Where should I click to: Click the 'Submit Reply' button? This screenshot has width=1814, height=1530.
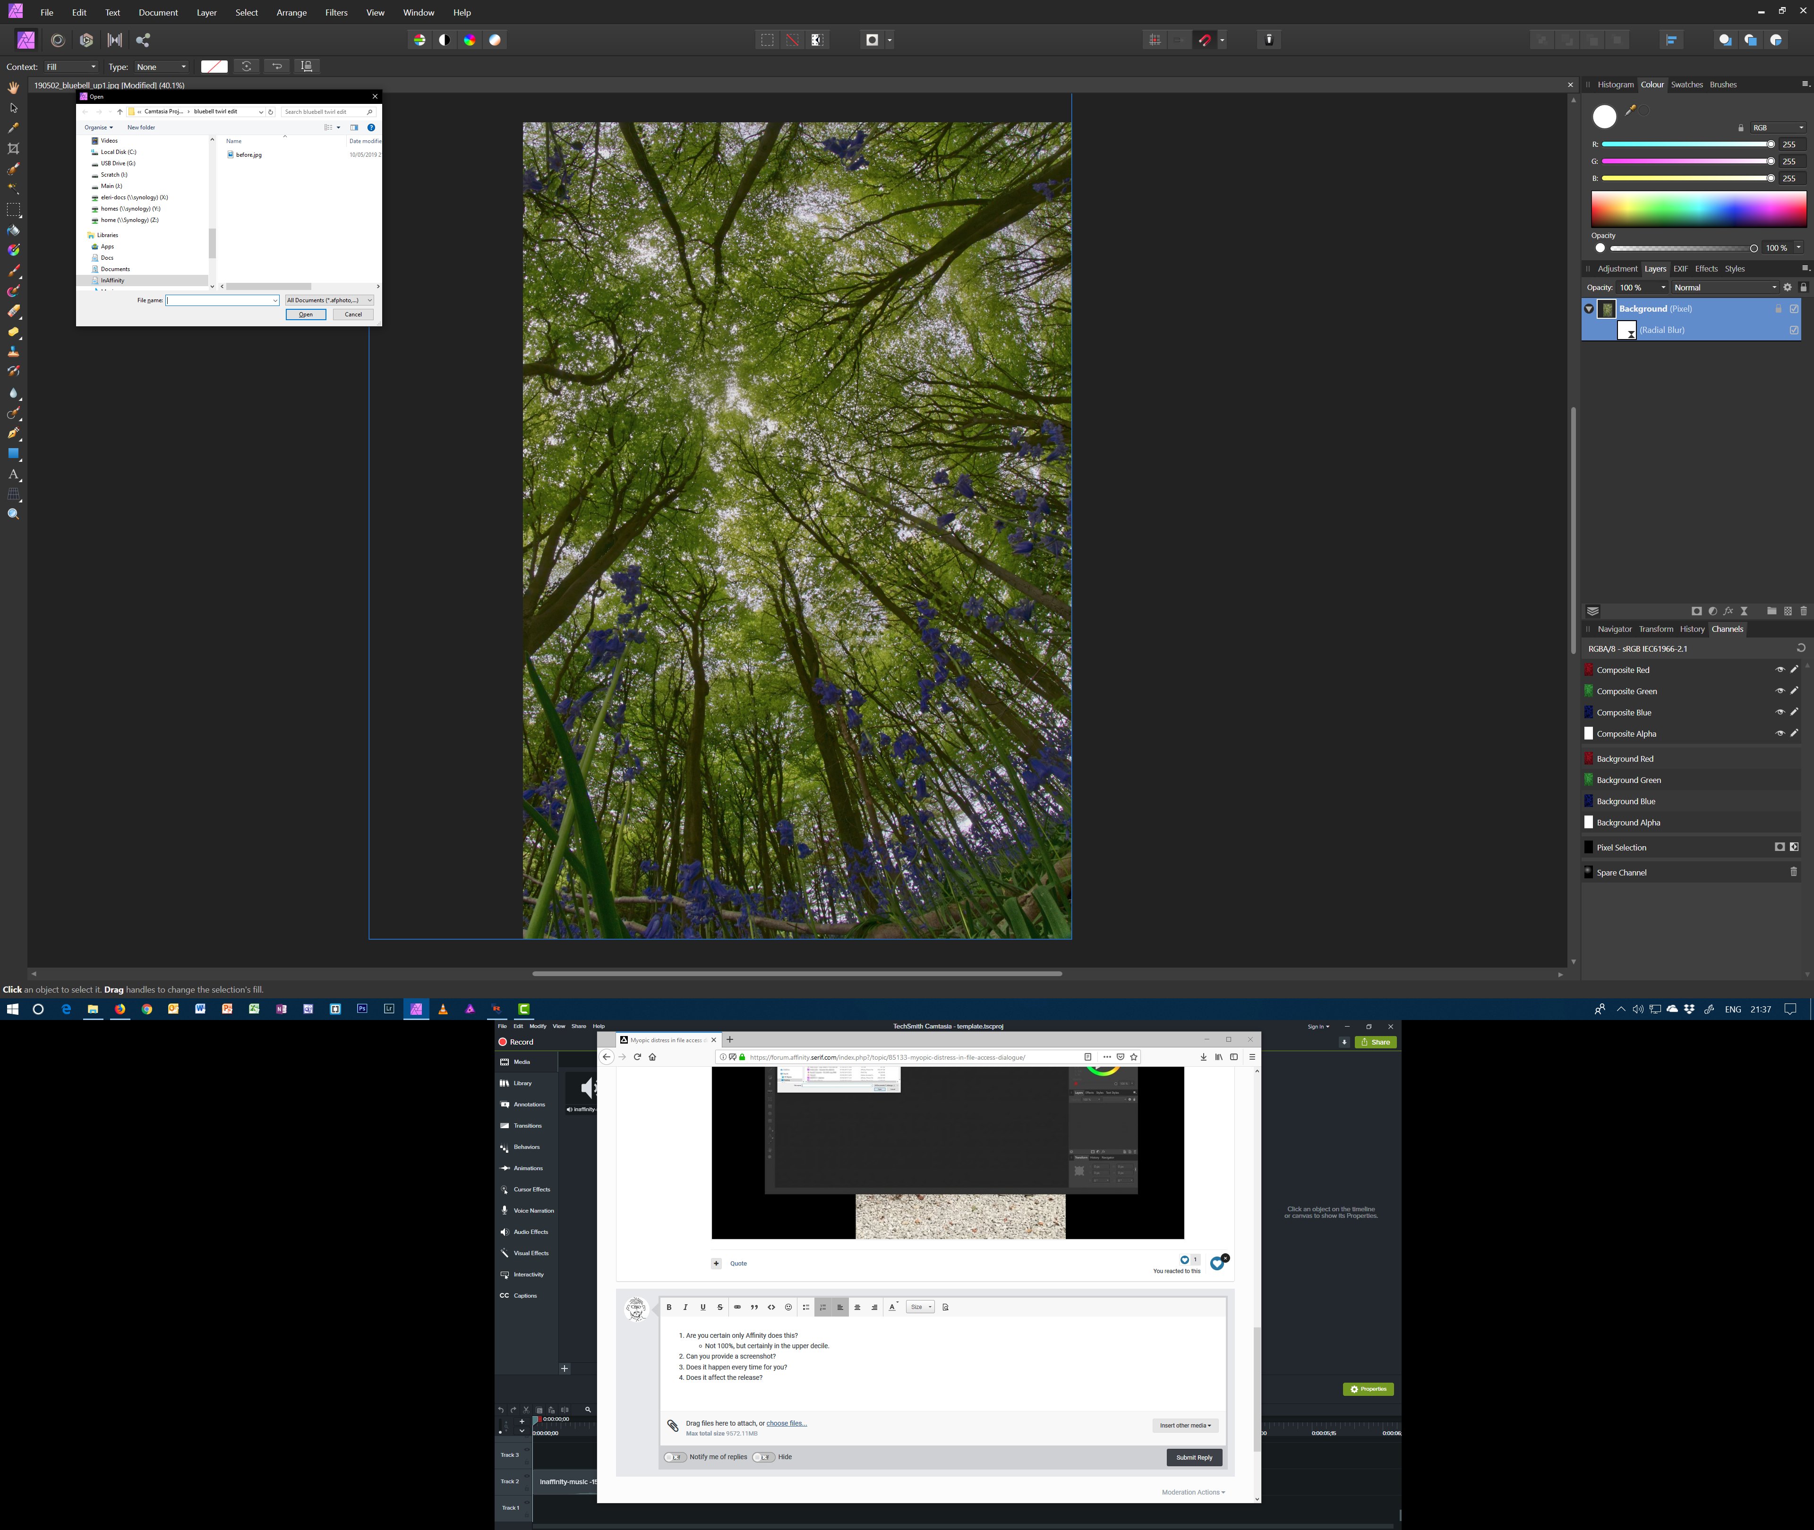pyautogui.click(x=1194, y=1457)
